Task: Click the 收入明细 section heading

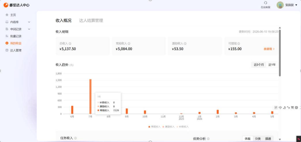Action: click(62, 32)
